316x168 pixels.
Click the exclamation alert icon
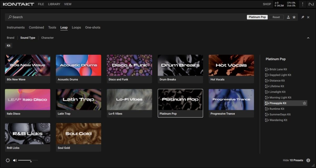(303, 4)
